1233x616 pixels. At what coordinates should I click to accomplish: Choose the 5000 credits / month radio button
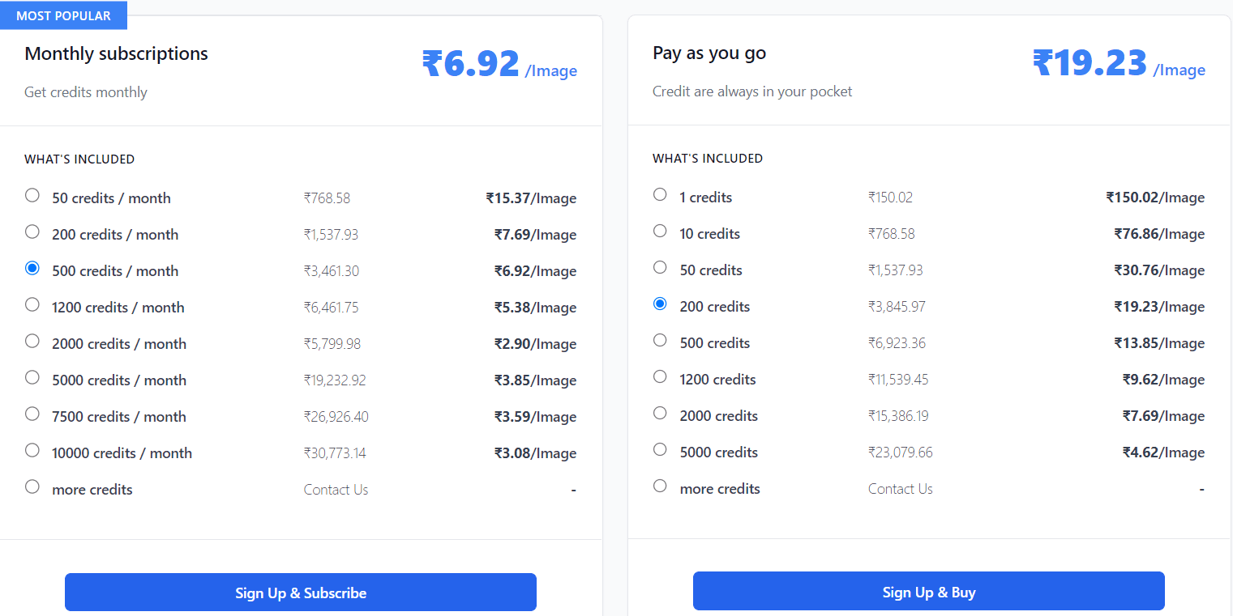coord(32,377)
